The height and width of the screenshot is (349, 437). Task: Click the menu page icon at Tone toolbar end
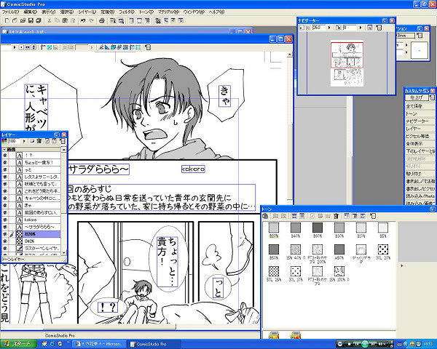[373, 216]
